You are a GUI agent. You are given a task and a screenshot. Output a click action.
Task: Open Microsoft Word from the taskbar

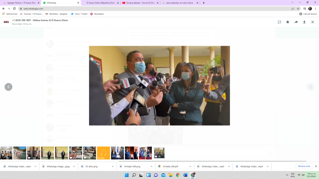185,175
